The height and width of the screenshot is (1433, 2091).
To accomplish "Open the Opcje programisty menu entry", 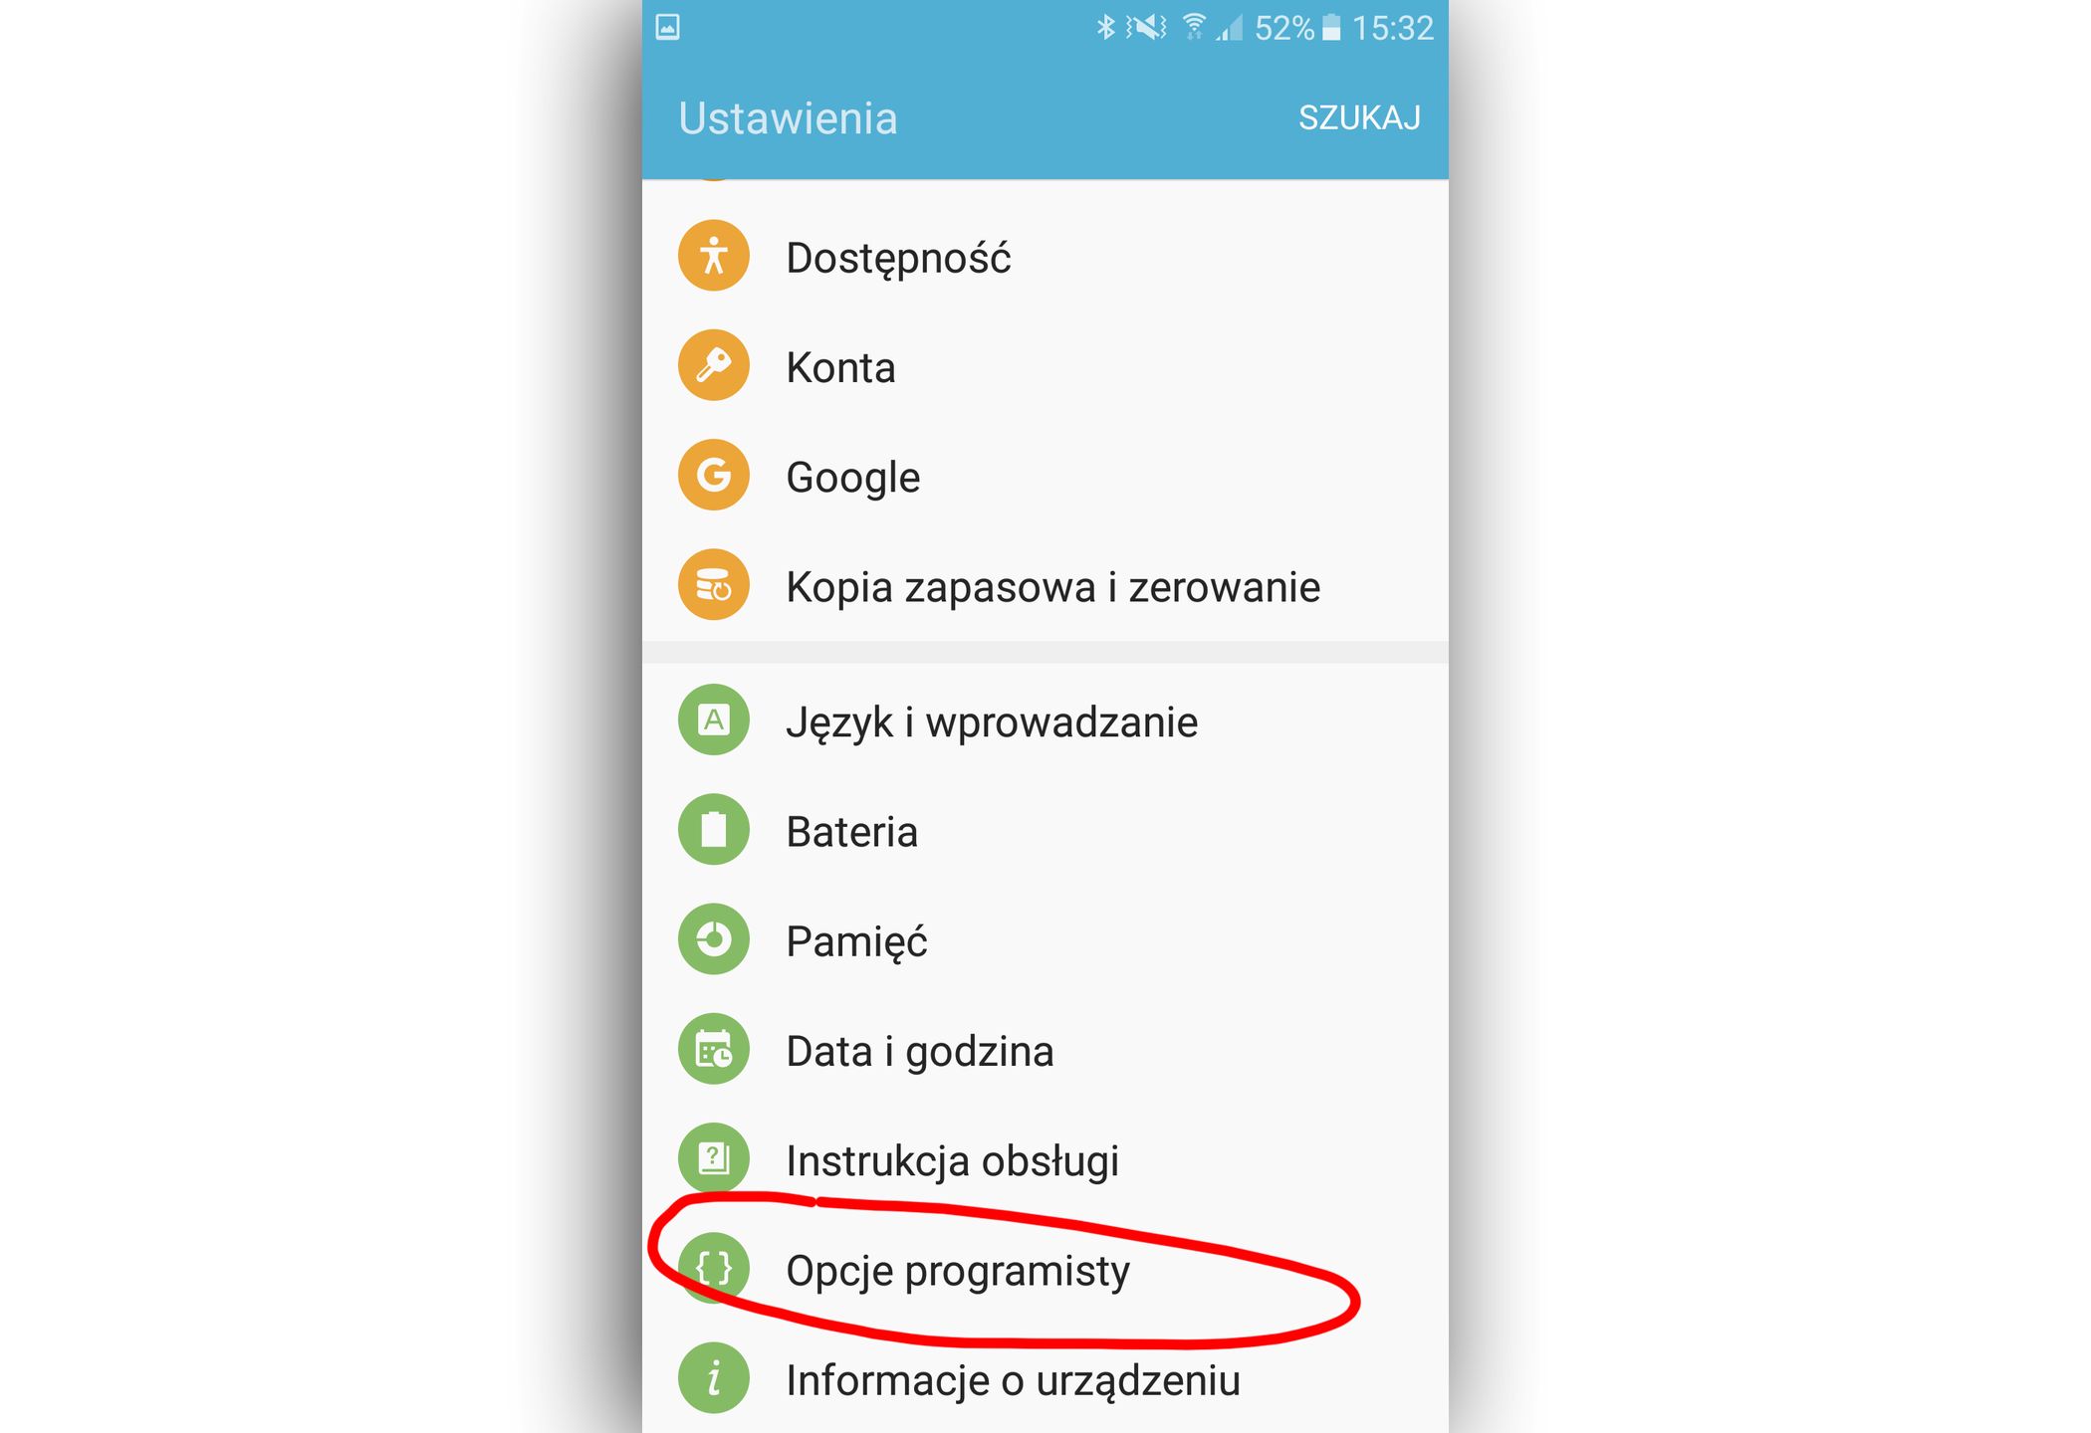I will 1045,1270.
